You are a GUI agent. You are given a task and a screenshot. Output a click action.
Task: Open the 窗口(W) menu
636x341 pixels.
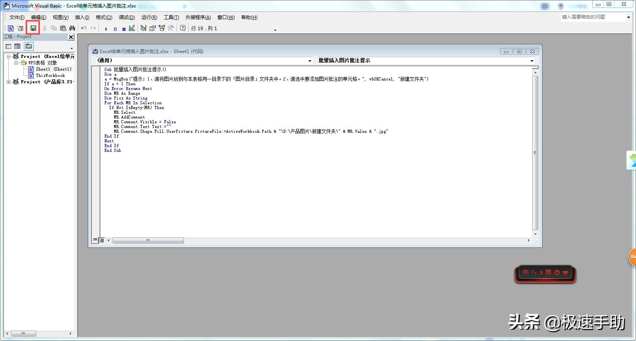pyautogui.click(x=226, y=17)
